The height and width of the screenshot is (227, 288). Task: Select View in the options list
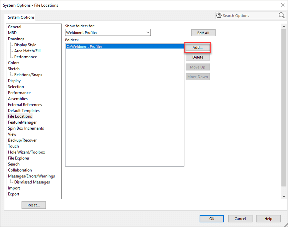point(12,134)
